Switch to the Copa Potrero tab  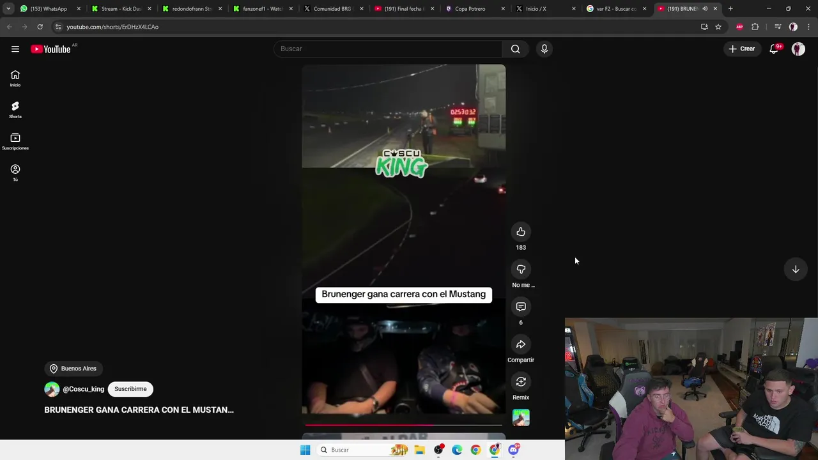coord(474,9)
